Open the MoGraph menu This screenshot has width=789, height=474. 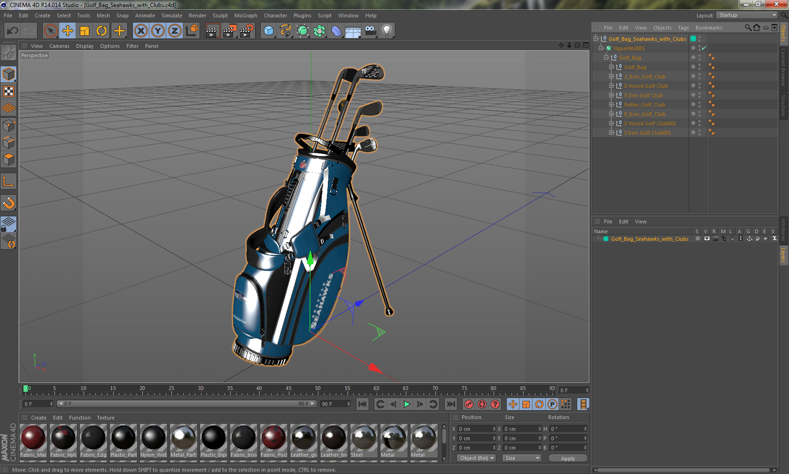pyautogui.click(x=246, y=15)
